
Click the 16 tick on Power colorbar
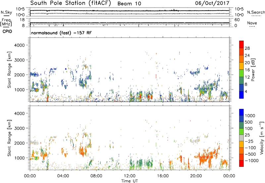(x=247, y=70)
